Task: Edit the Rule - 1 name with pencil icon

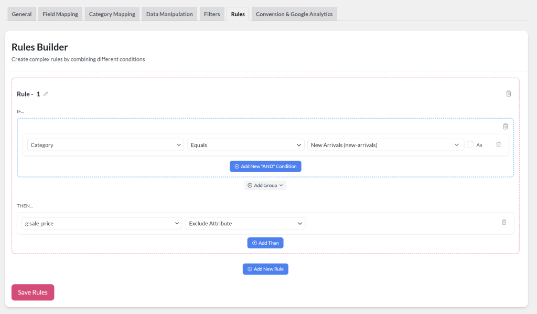Action: tap(46, 93)
